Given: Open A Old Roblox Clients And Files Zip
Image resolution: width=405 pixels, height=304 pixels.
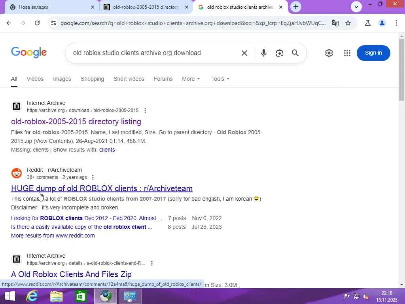Looking at the screenshot, I should (71, 274).
